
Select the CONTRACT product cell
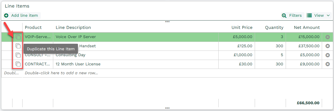click(x=38, y=64)
